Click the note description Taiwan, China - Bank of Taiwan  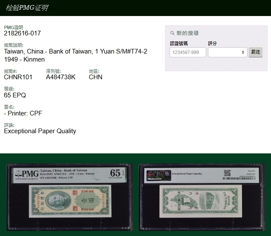(75, 51)
